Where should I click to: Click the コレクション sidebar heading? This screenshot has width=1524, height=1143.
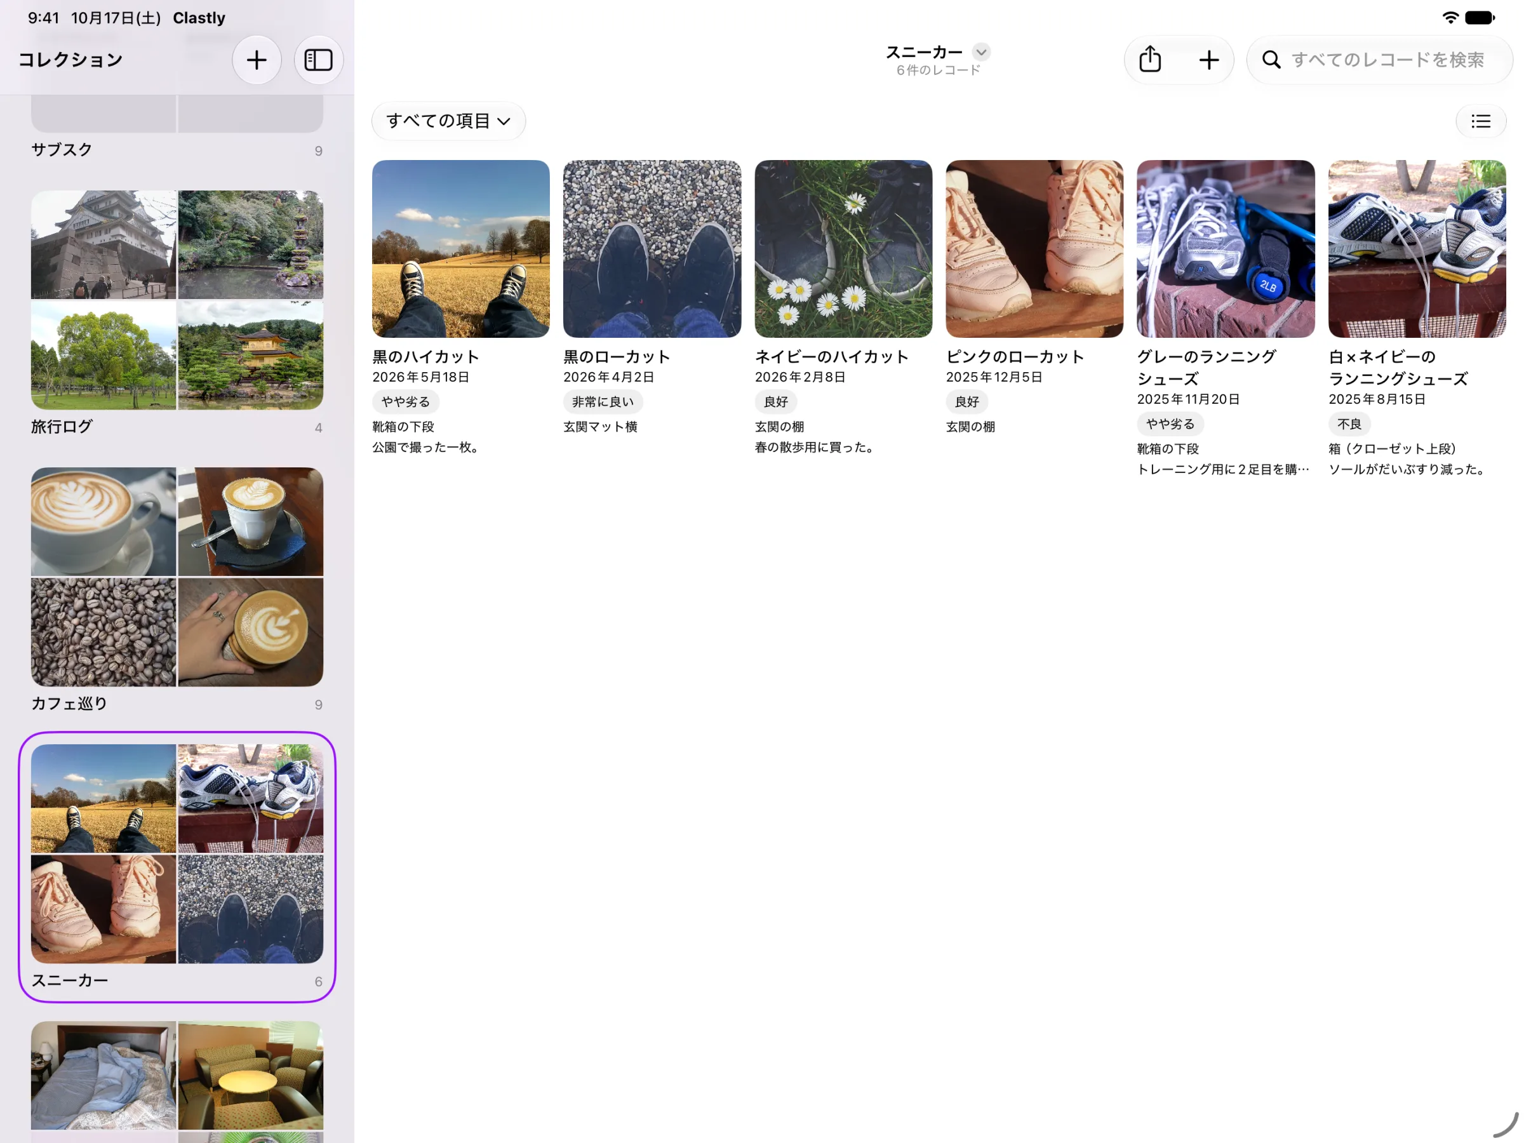click(70, 60)
